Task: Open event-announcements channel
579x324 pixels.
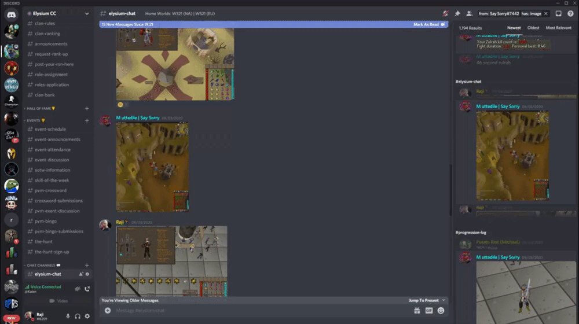Action: tap(58, 139)
